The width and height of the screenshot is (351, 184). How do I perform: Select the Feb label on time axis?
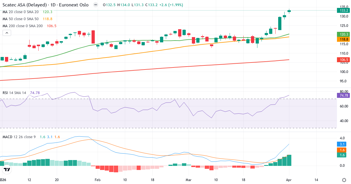tap(98, 180)
